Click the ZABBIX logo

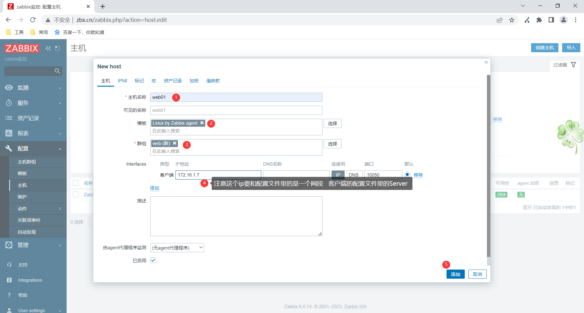click(x=22, y=48)
